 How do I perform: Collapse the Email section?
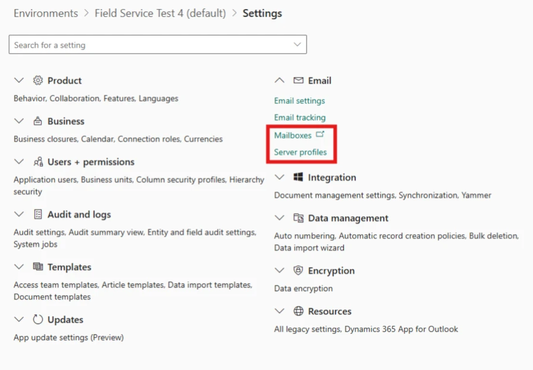click(279, 80)
